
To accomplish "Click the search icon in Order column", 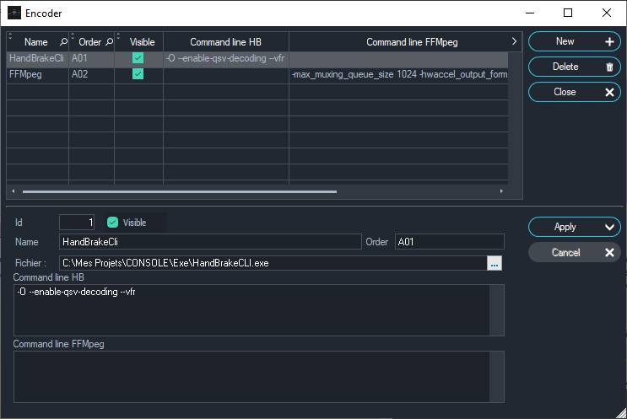I will [x=109, y=42].
